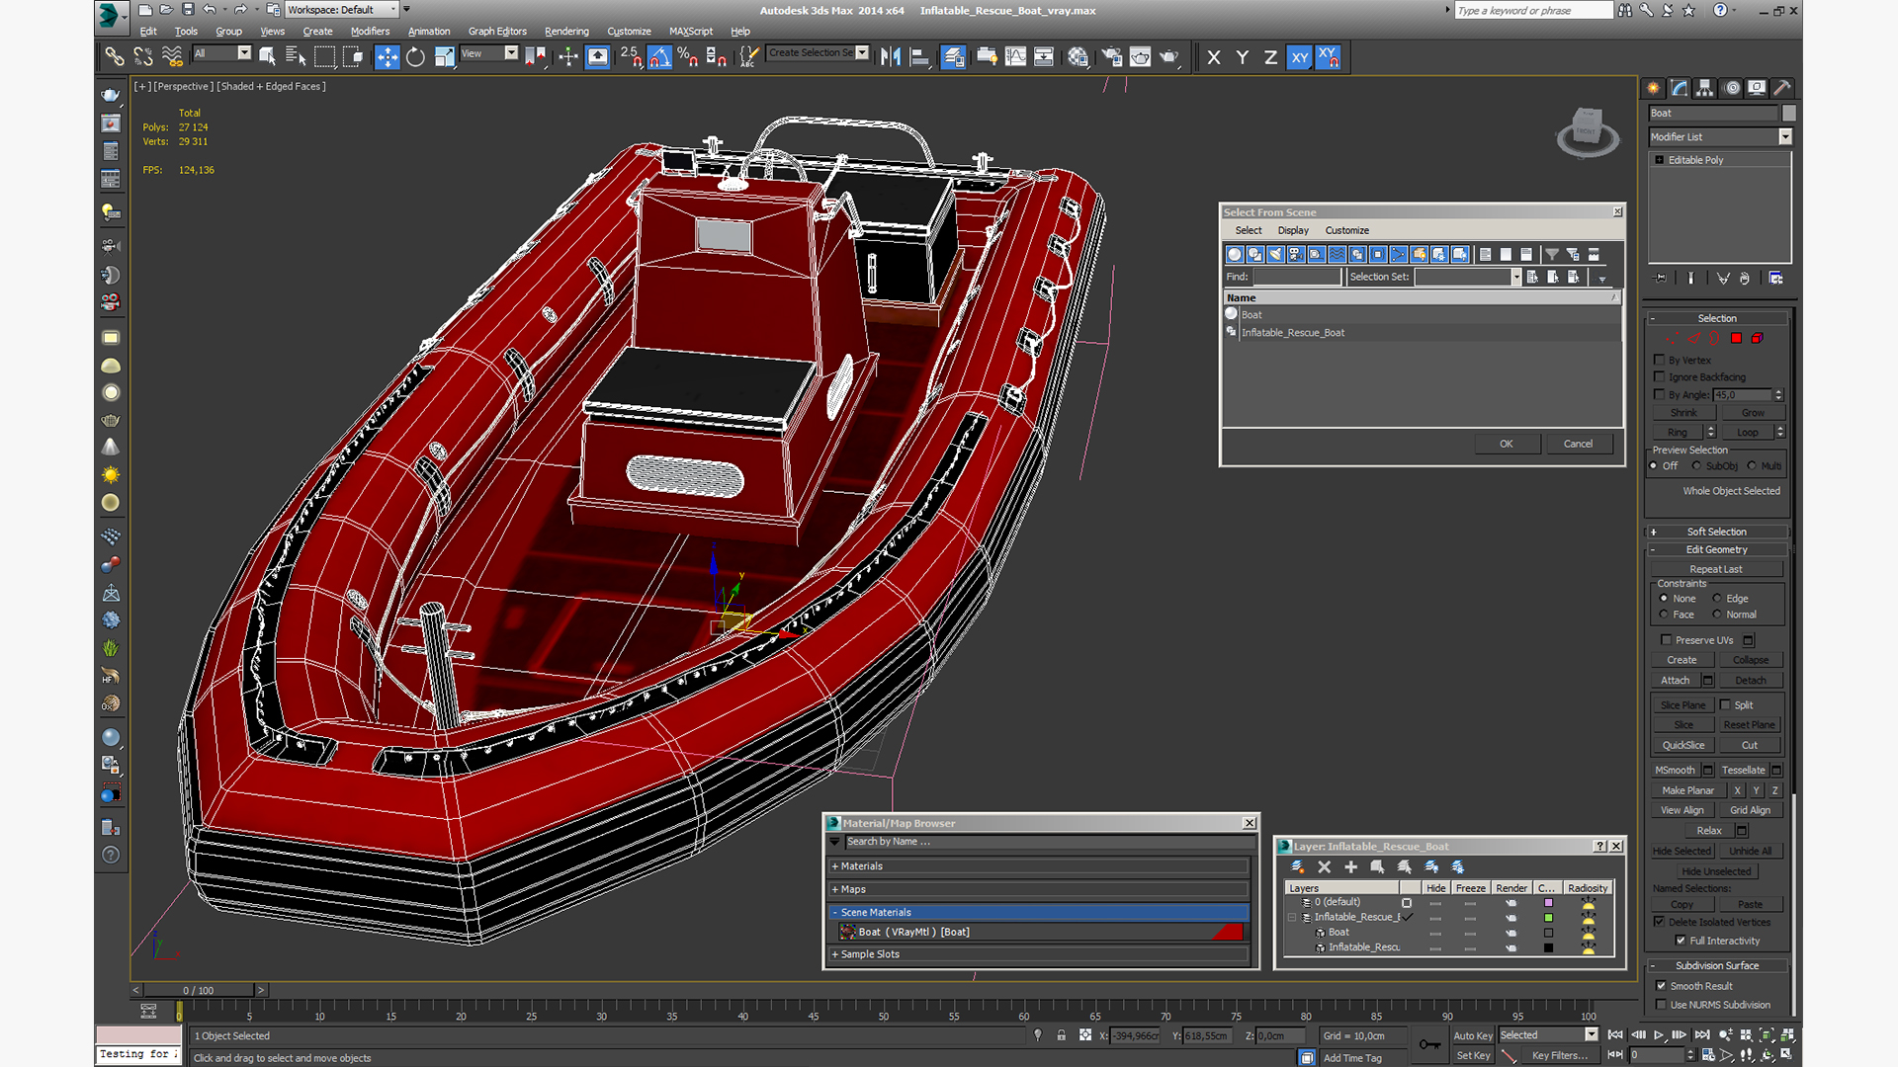Screen dimensions: 1898x1067
Task: Click Go to End playback button
Action: click(x=1702, y=1035)
